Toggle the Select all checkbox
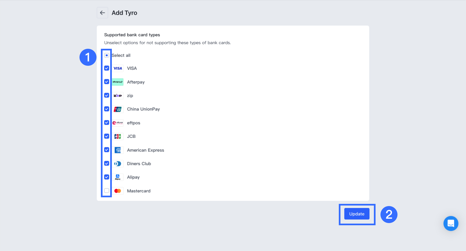466x251 pixels. pyautogui.click(x=107, y=55)
